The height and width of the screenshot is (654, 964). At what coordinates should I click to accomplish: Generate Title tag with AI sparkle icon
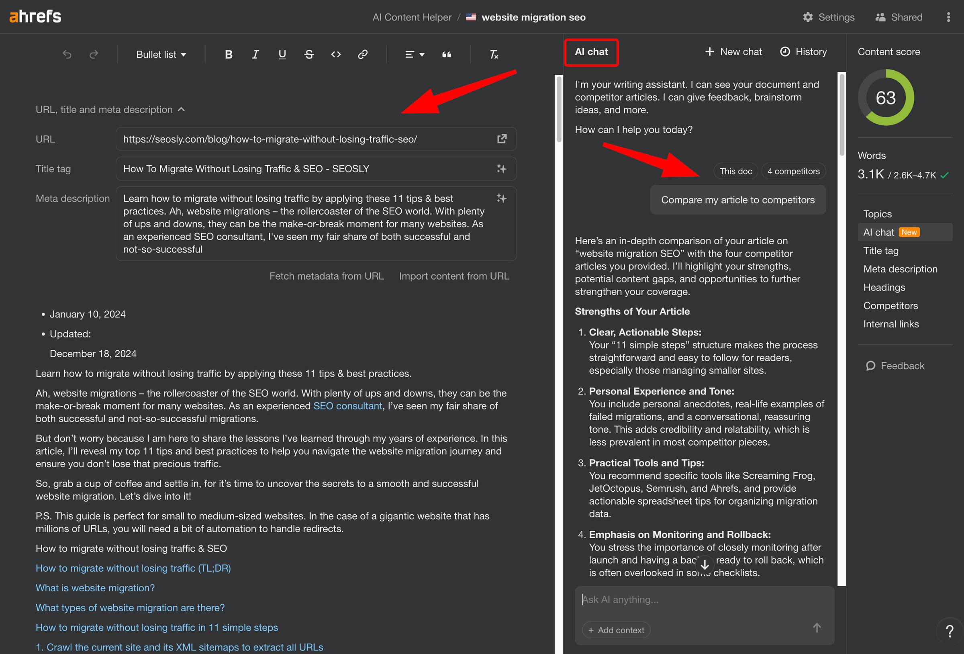[x=502, y=168]
